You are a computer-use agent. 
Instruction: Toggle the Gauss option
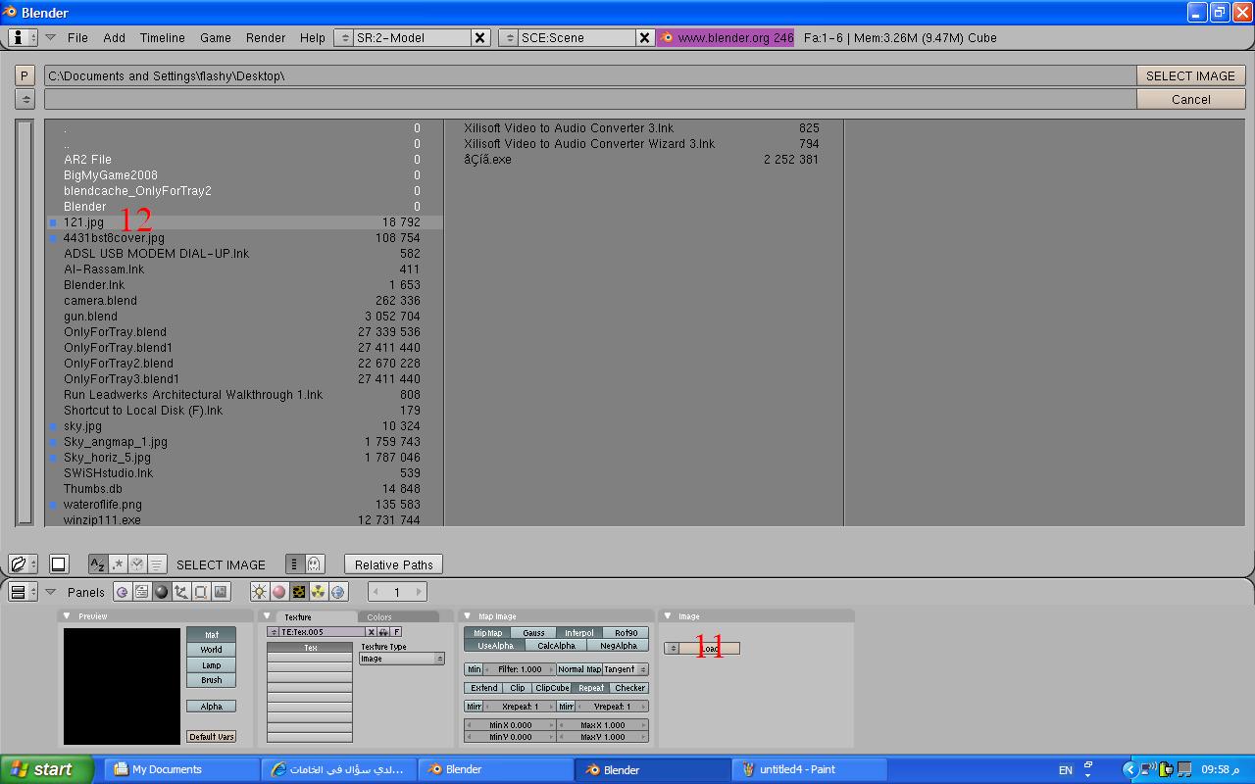coord(533,633)
